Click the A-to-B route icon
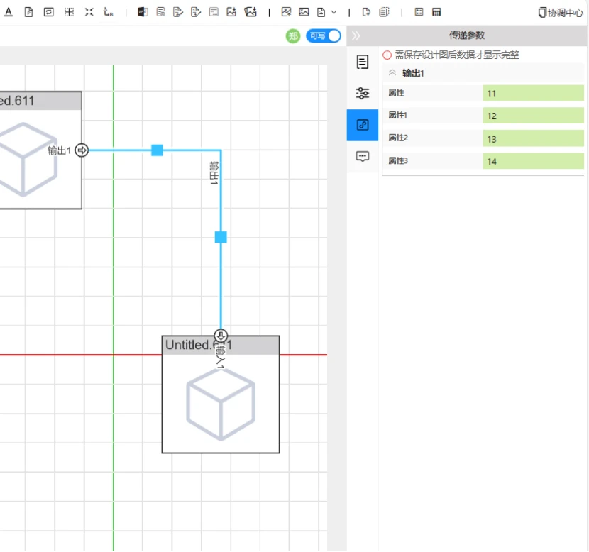589x552 pixels. 108,12
